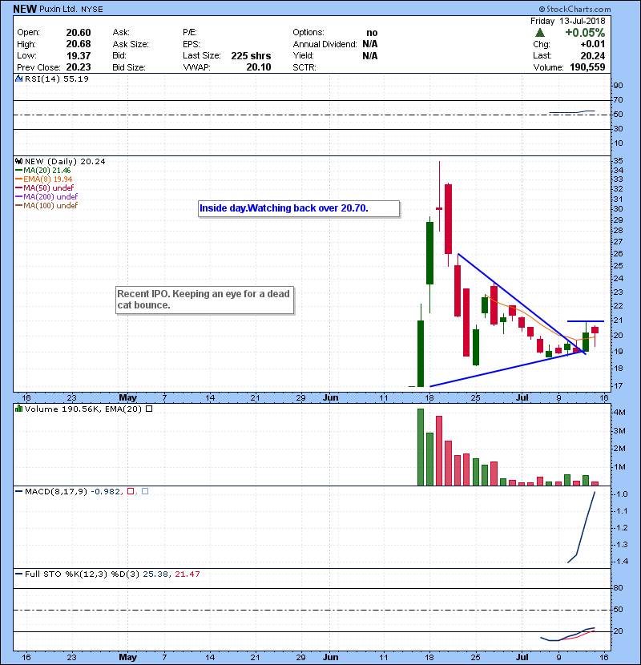Viewport: 641px width, 665px height.
Task: Click the RSI indicator icon
Action: 18,79
